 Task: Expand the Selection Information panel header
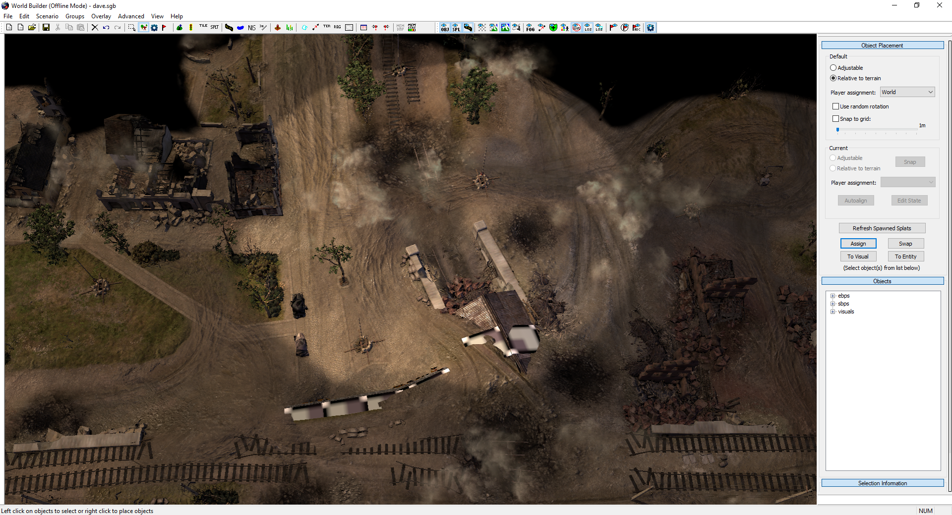point(882,483)
